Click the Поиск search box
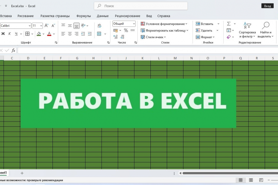Viewport: 278px width, 185px height. click(x=141, y=6)
